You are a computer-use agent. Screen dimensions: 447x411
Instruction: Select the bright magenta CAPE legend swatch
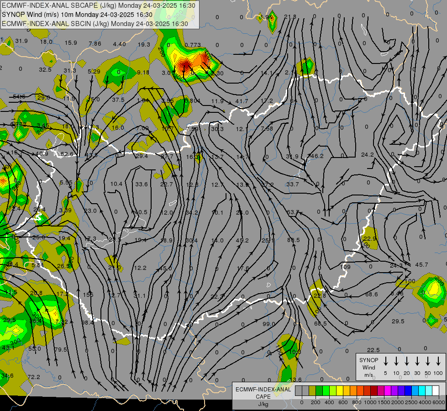click(388, 390)
